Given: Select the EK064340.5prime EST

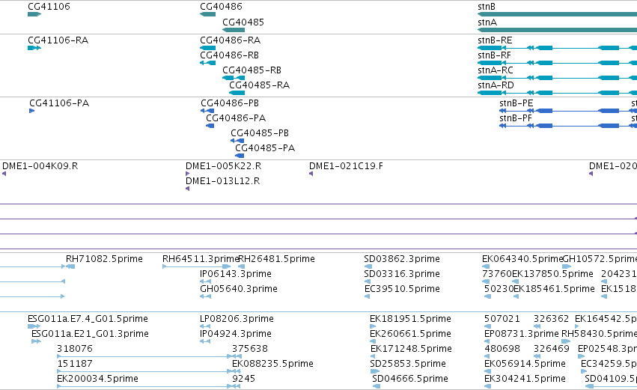Looking at the screenshot, I should pos(487,266).
